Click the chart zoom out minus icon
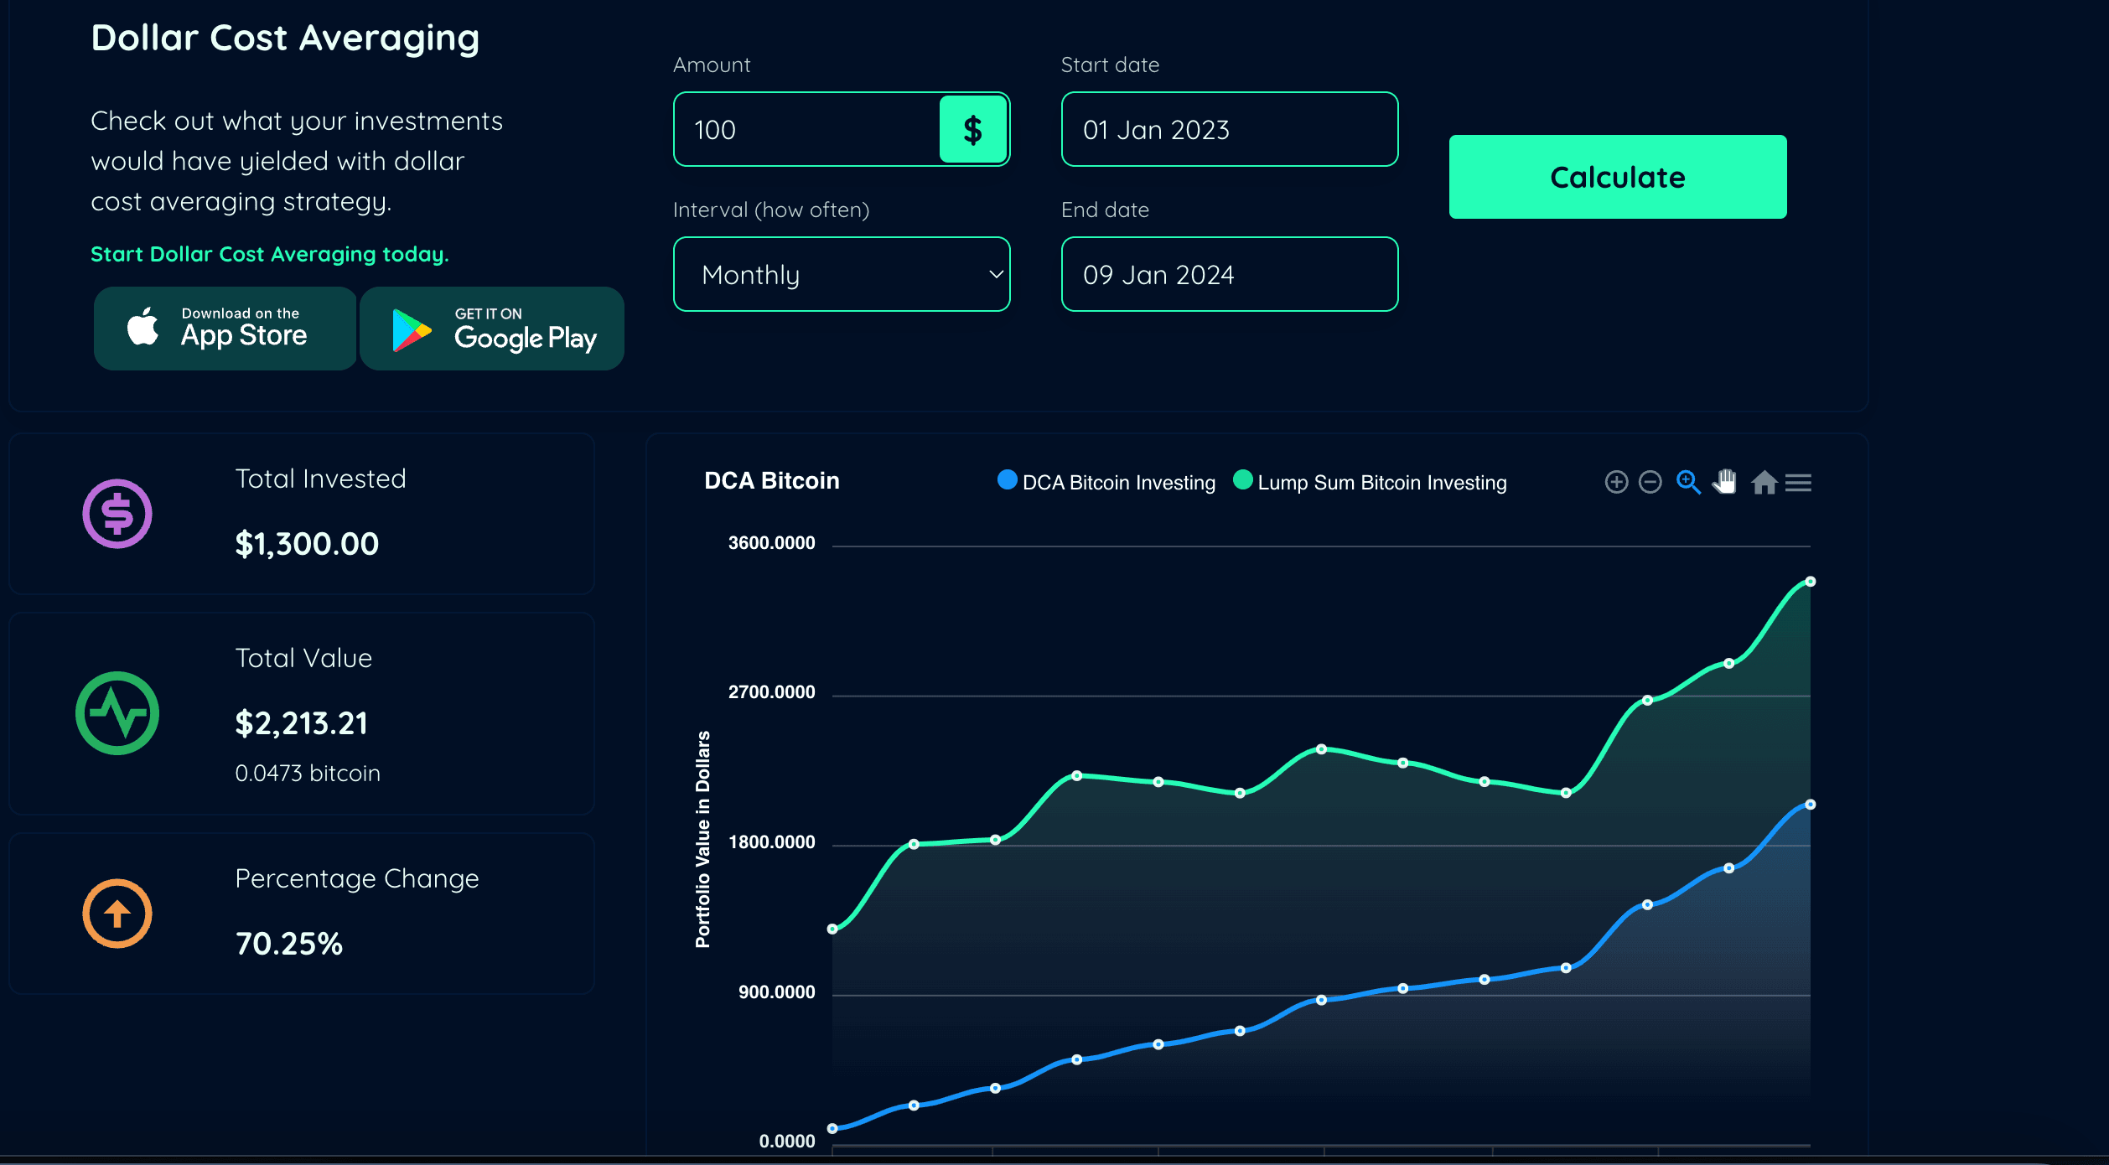 click(x=1650, y=482)
